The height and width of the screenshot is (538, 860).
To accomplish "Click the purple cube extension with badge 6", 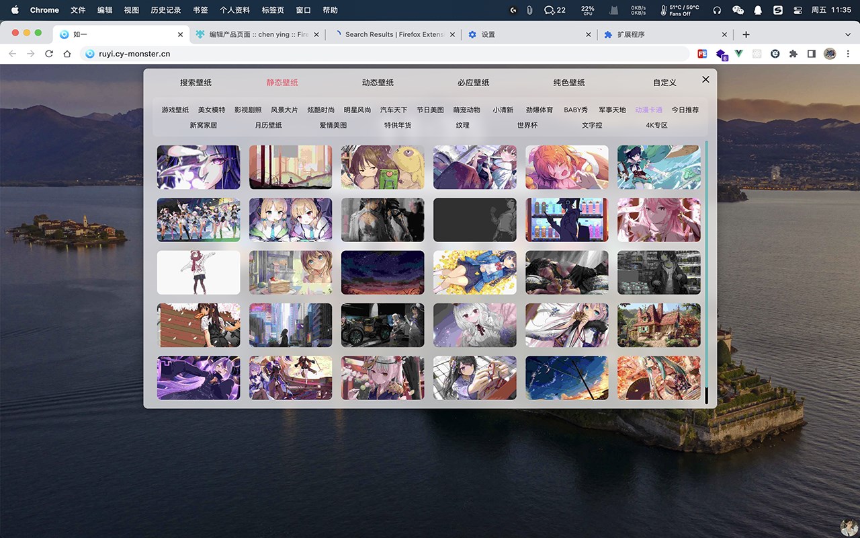I will pos(721,54).
